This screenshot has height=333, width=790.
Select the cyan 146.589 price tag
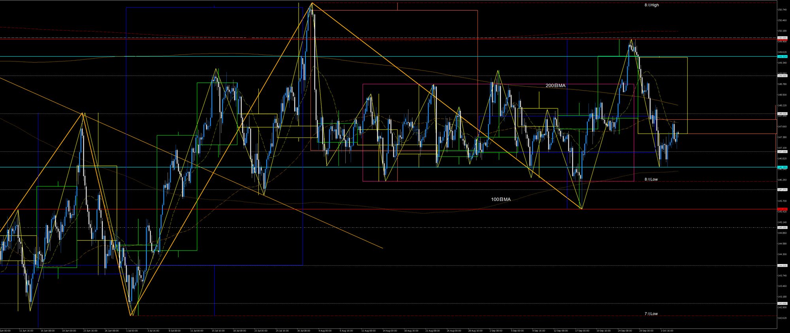[x=782, y=167]
